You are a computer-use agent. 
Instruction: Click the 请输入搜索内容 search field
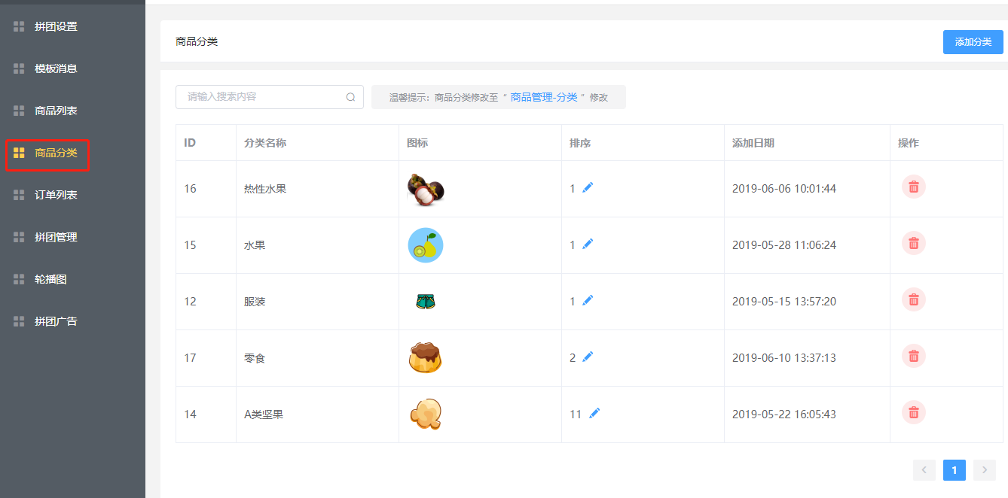[x=260, y=97]
